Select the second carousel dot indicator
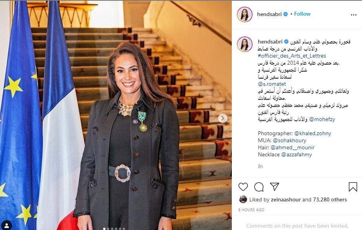 tap(108, 229)
